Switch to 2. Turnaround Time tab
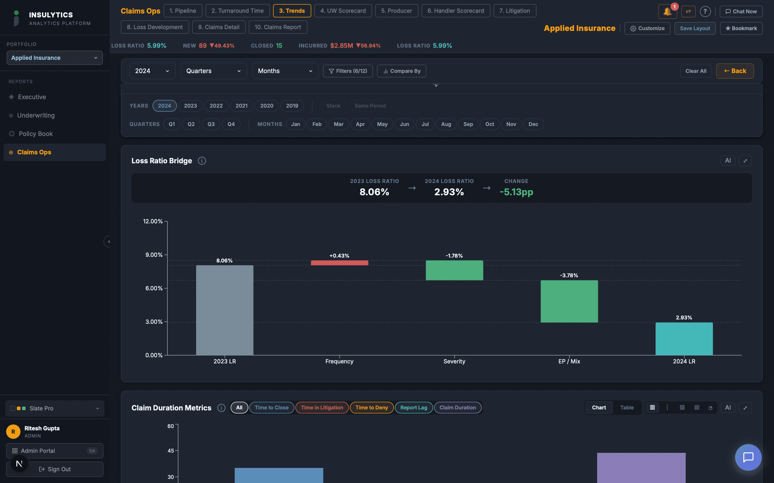The image size is (774, 483). [x=238, y=11]
